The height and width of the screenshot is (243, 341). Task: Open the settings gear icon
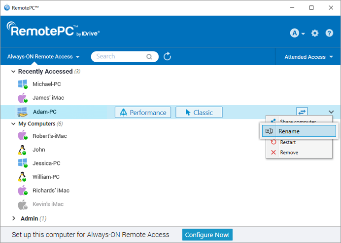pyautogui.click(x=315, y=33)
